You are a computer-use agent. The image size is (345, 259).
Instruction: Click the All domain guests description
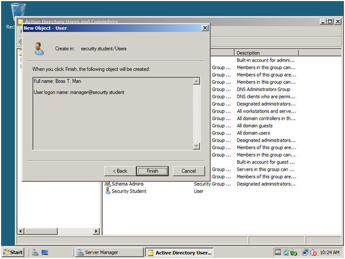(x=254, y=126)
